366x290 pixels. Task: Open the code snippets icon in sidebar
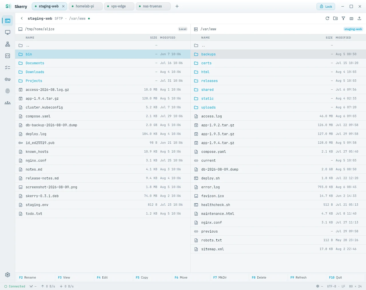coord(8,56)
